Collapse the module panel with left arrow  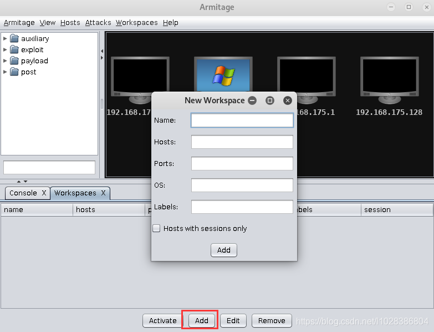pyautogui.click(x=102, y=51)
